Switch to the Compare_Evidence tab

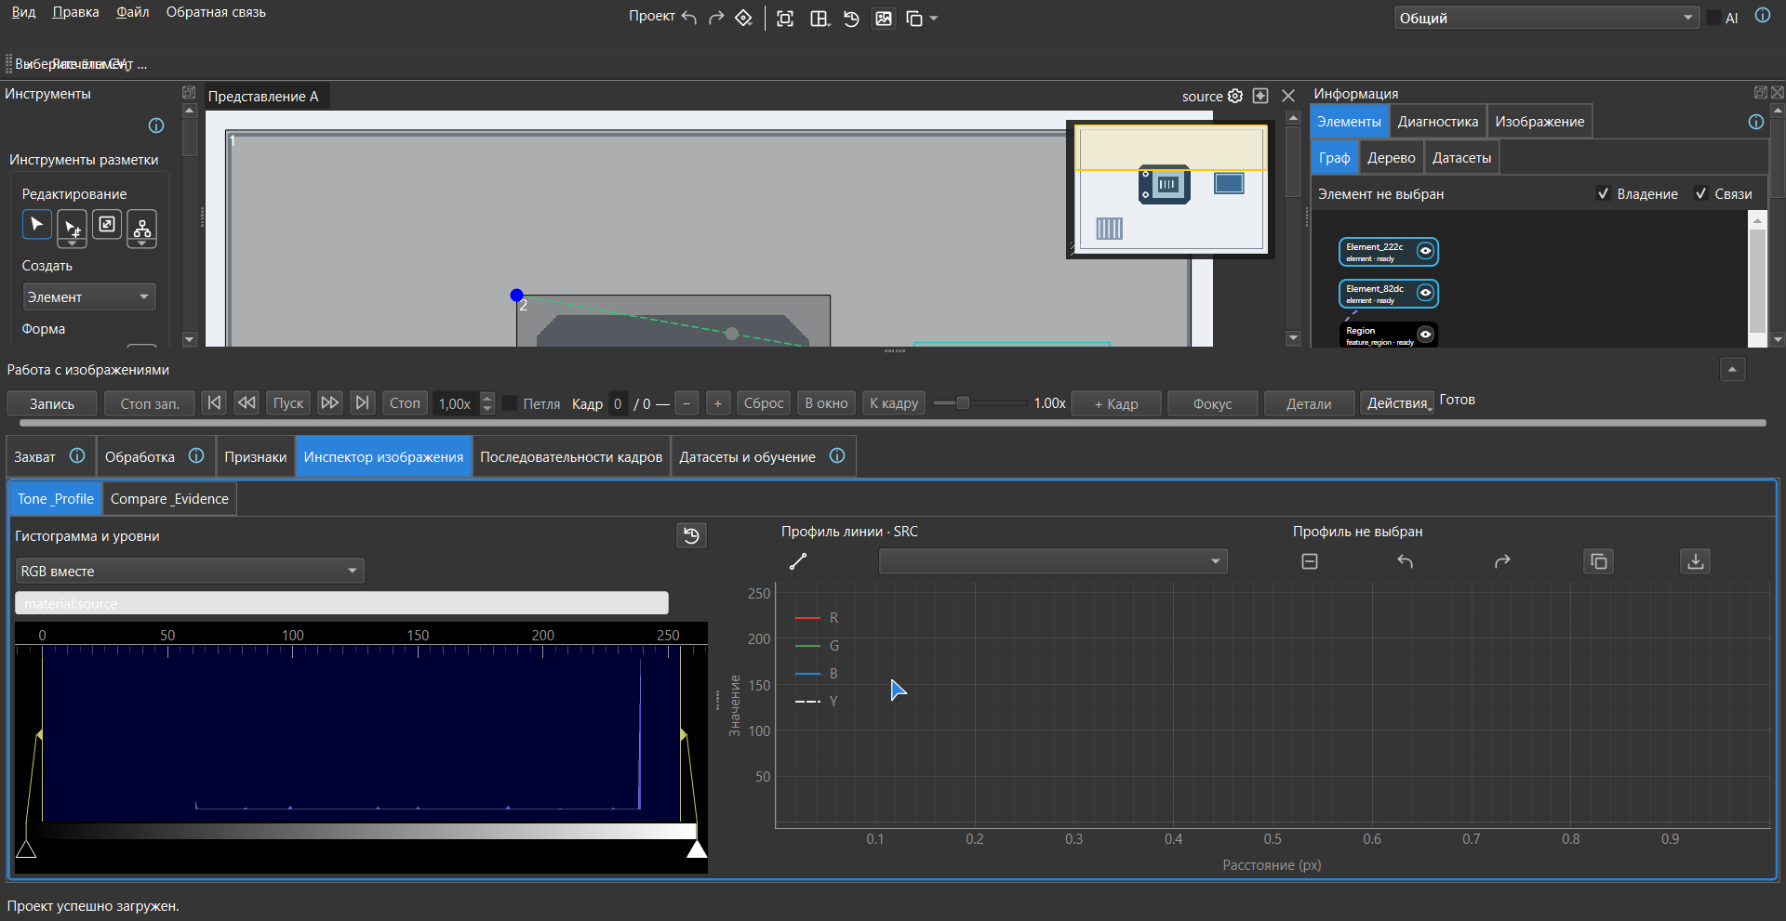click(169, 499)
